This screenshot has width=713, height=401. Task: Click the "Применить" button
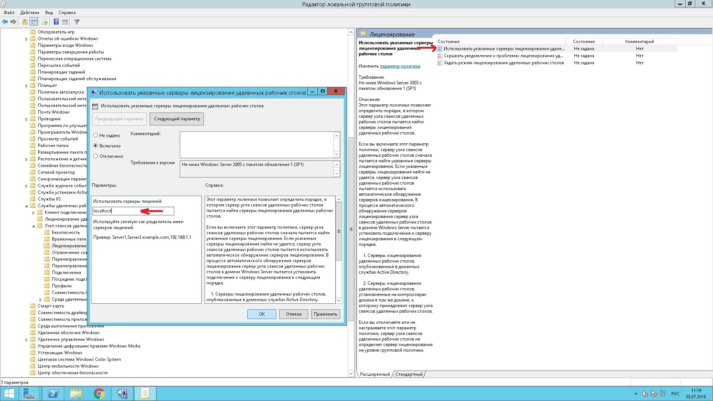point(325,314)
